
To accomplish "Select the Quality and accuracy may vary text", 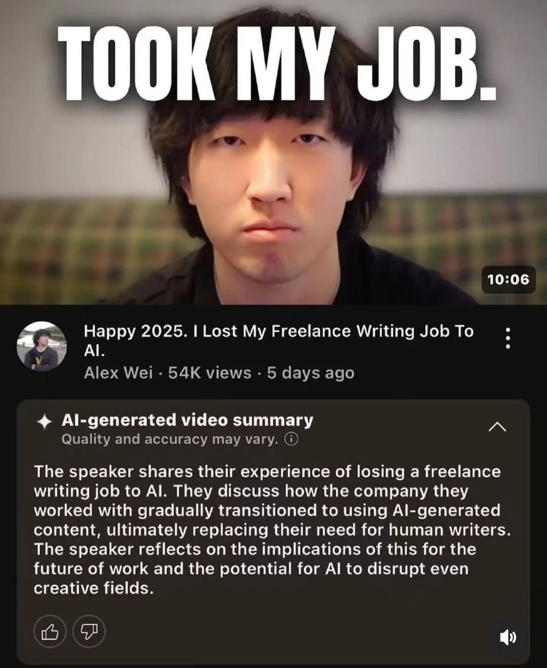I will point(170,439).
